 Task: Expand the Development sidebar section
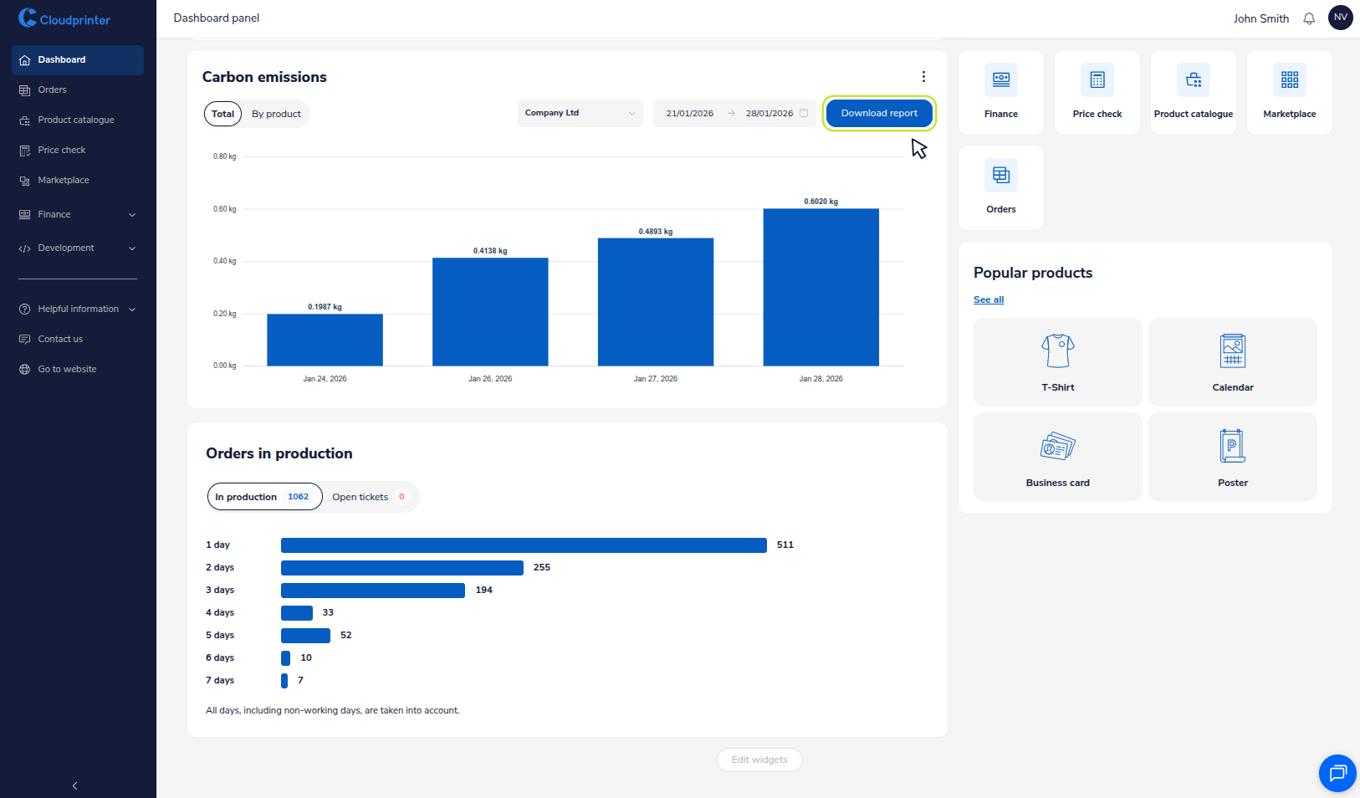click(77, 248)
